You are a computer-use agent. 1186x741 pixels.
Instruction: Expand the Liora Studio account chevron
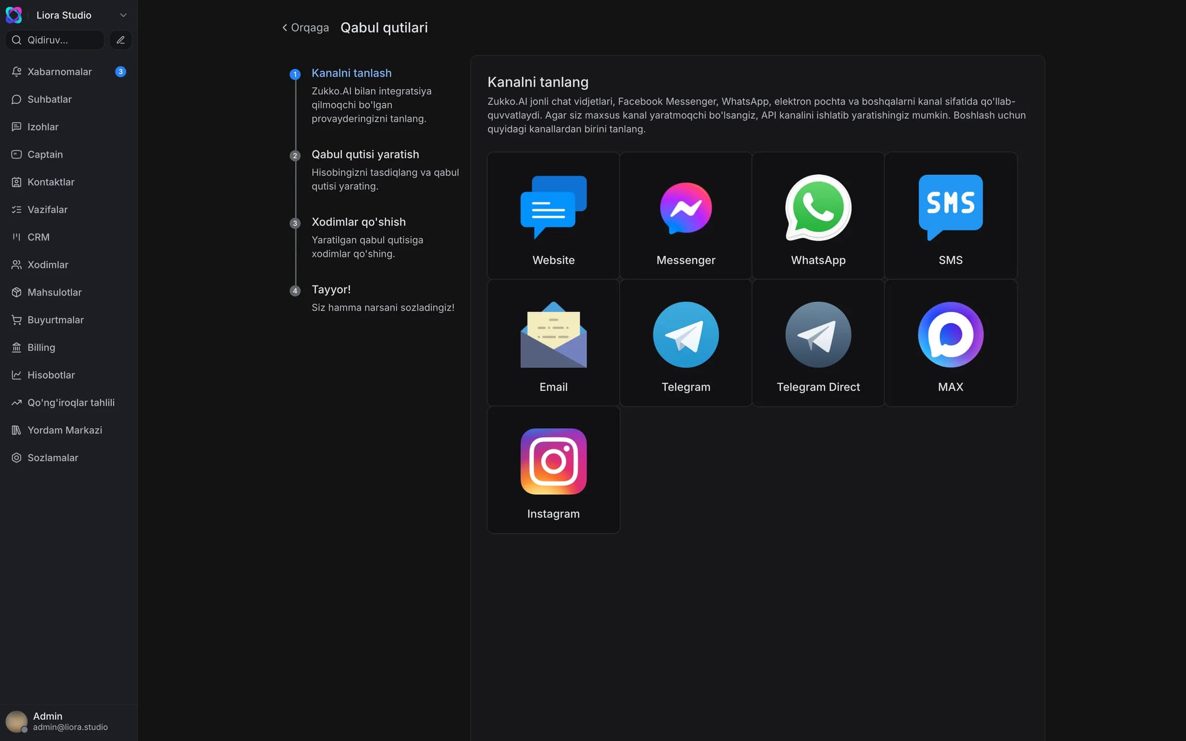point(123,15)
